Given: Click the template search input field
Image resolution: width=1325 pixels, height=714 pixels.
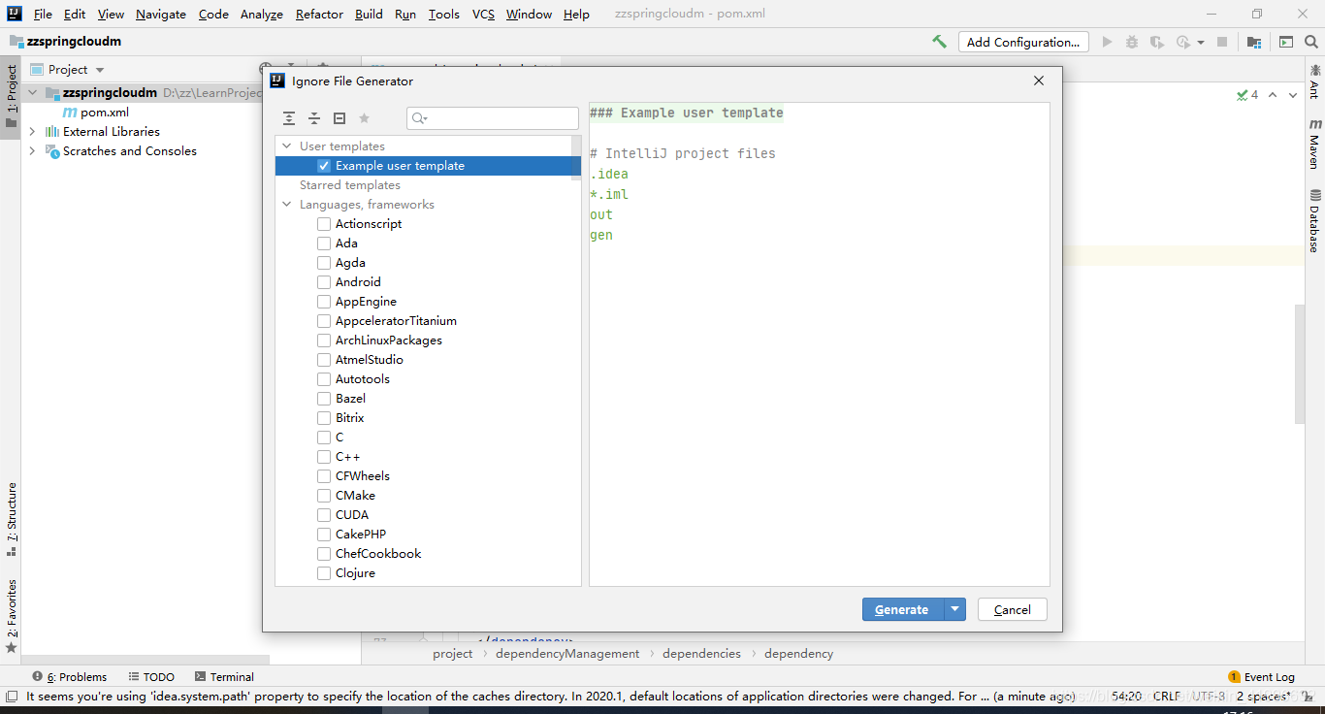Looking at the screenshot, I should coord(493,118).
